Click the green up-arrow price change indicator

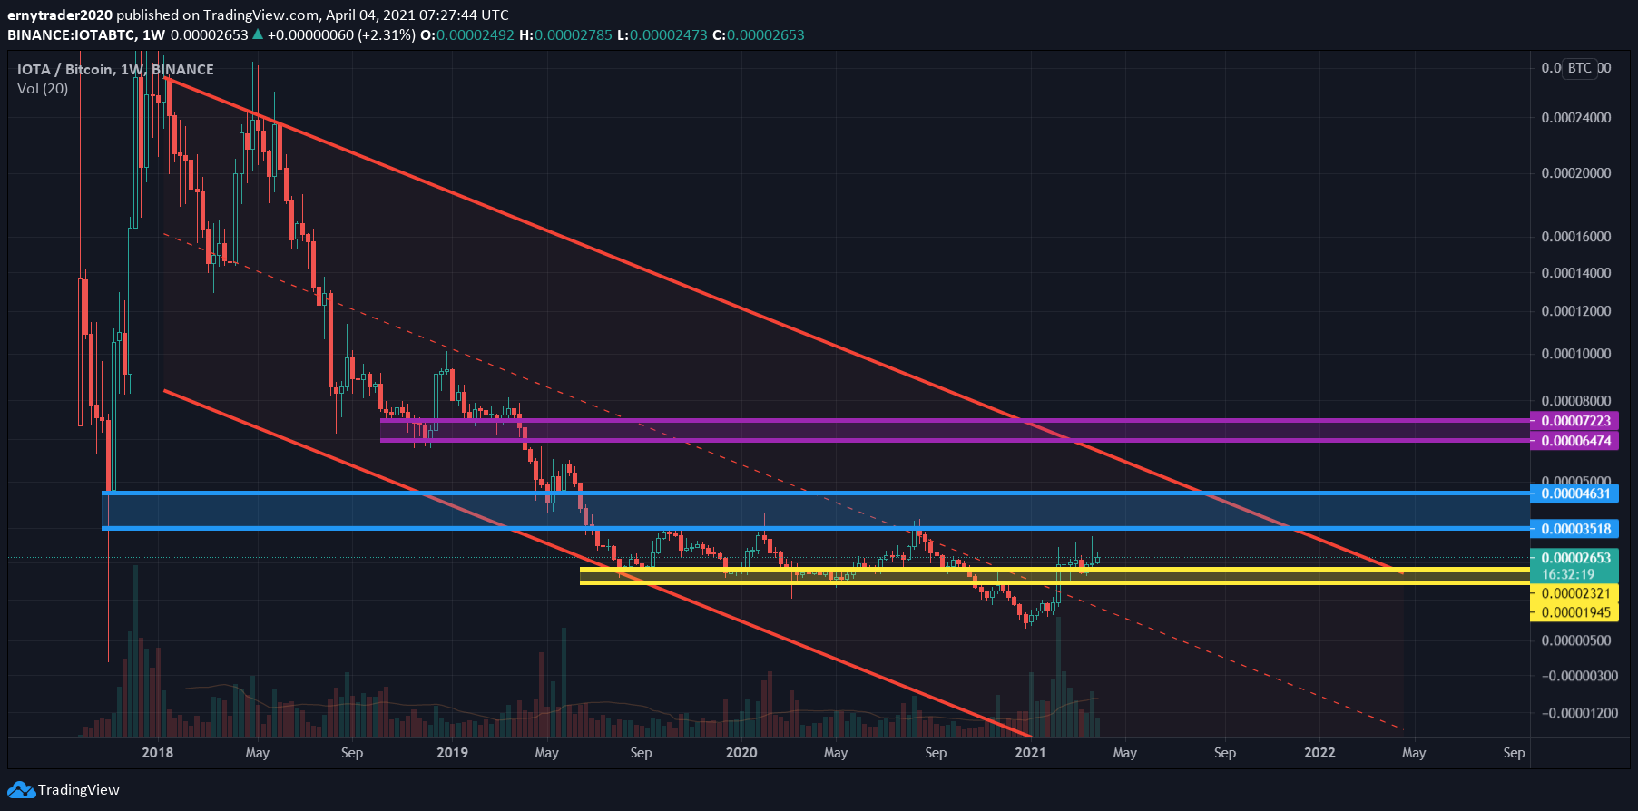[x=258, y=34]
